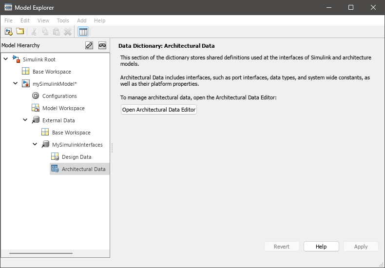This screenshot has height=268, width=385.
Task: Click the External Data database icon
Action: tap(36, 120)
